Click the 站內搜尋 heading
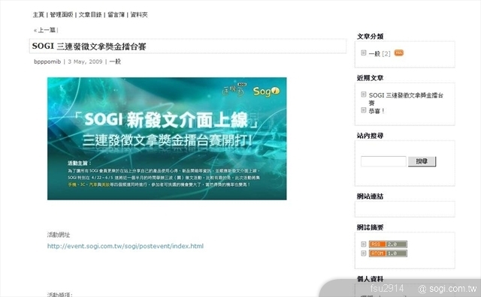The height and width of the screenshot is (297, 481). click(x=370, y=136)
